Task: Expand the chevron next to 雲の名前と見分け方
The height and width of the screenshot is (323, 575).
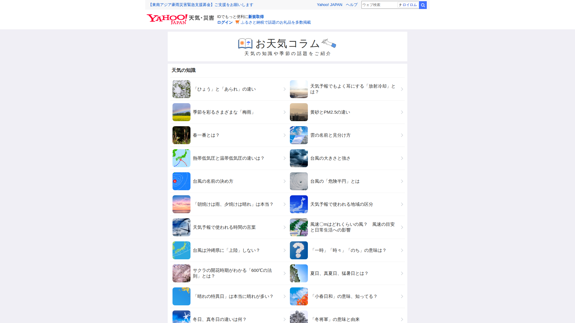Action: point(402,135)
